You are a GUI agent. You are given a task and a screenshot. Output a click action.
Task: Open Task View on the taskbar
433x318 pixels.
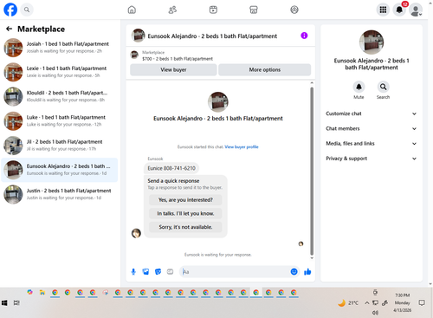[x=16, y=302]
